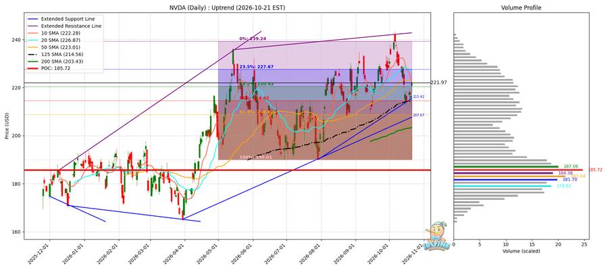Screen dimensions: 608x270
Task: Click the '2026-05-01' date tick
Action: 208,253
